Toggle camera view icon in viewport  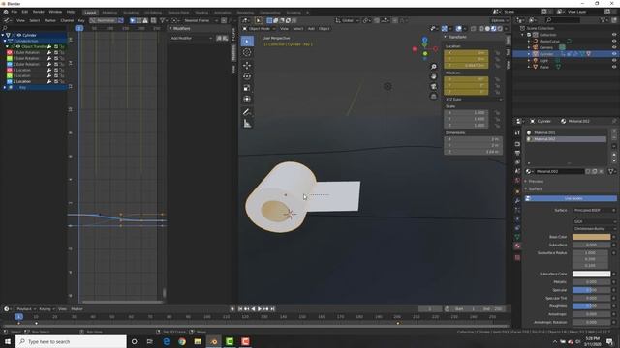(433, 86)
